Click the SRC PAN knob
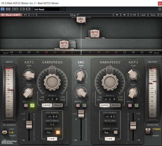 tap(81, 75)
